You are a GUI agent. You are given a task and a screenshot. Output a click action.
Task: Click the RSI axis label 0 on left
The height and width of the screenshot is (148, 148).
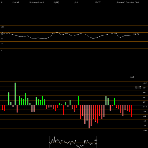pos(1,51)
